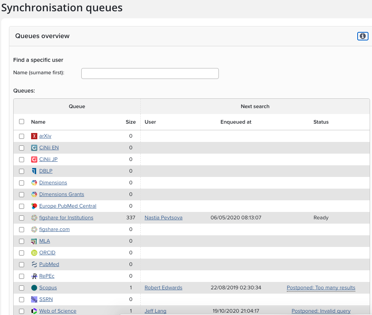Click the ORCID logo icon
372x315 pixels.
pos(34,253)
